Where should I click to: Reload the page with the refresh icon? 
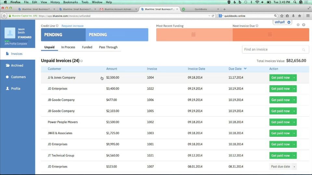coord(213,16)
